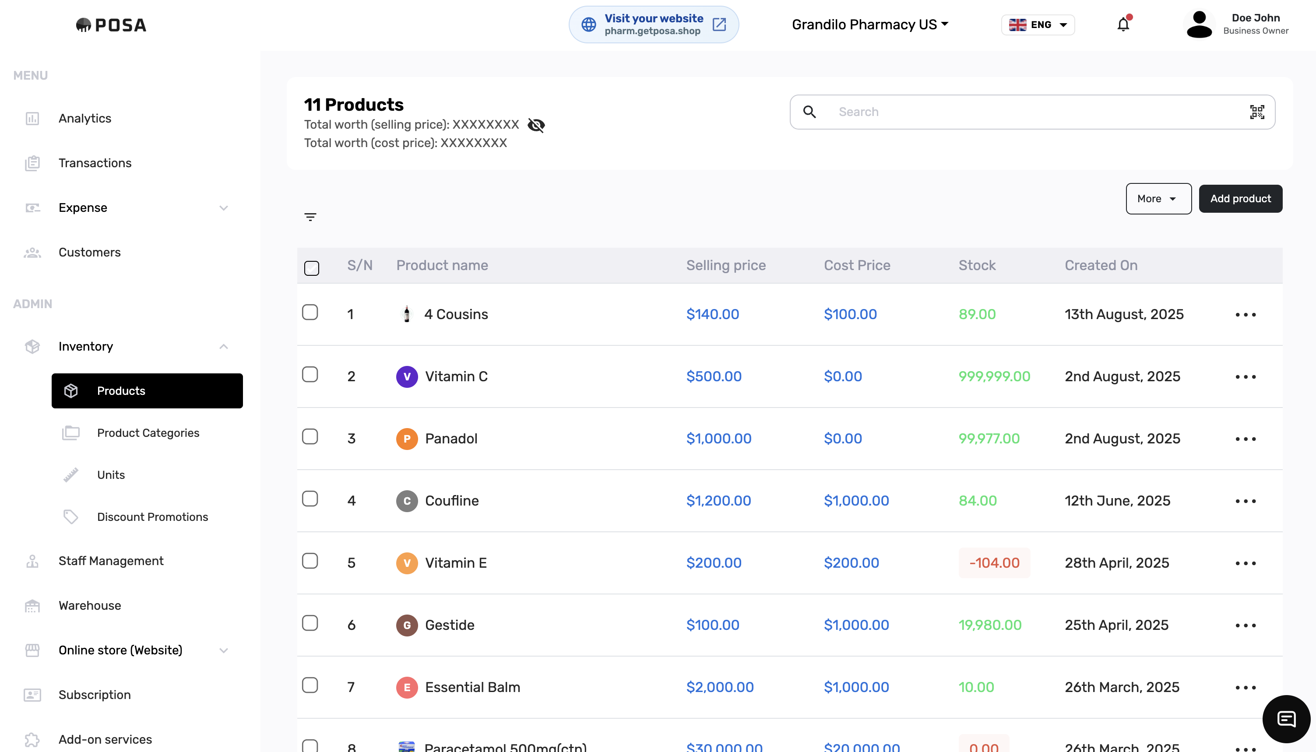Open Staff Management in the sidebar
1316x752 pixels.
tap(110, 561)
